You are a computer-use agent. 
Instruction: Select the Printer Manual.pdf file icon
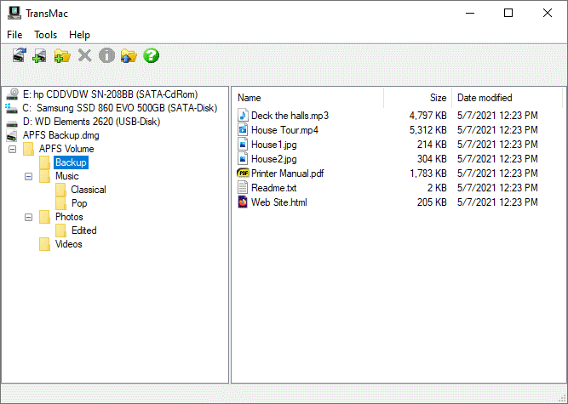pos(243,174)
